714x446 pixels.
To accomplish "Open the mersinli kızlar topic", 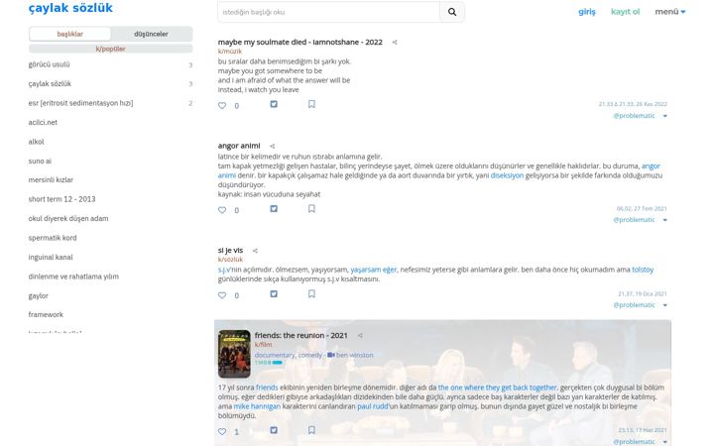I will [x=51, y=179].
